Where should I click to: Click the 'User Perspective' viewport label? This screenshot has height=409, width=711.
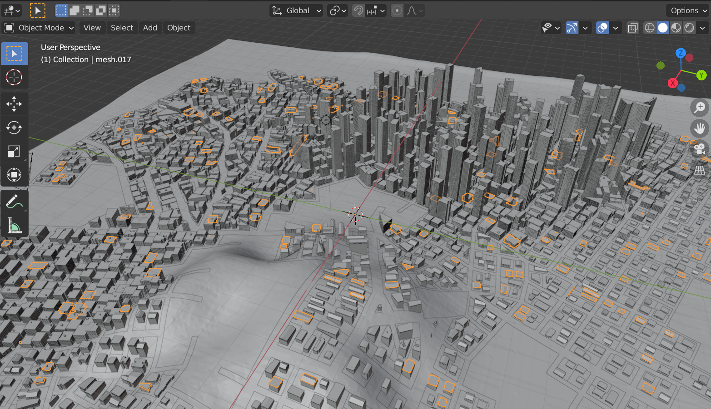pyautogui.click(x=70, y=47)
